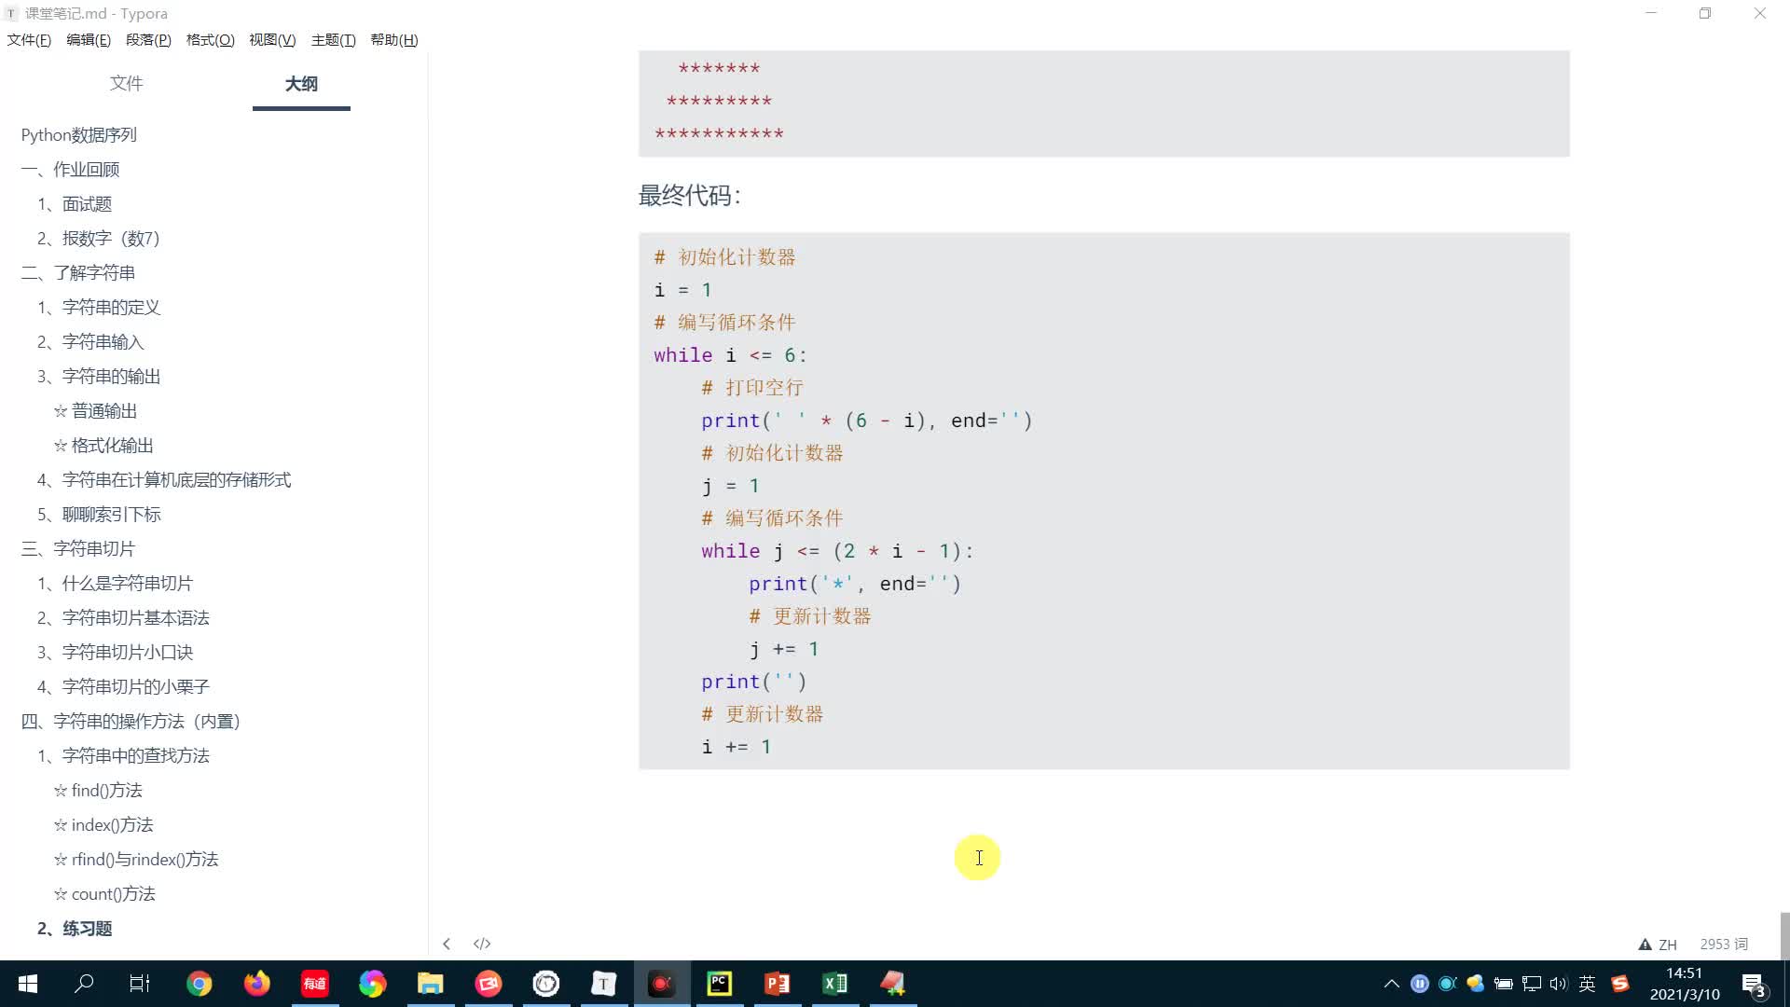Click the ZH language indicator

point(1668,945)
